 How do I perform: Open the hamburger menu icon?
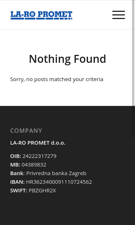point(118,15)
